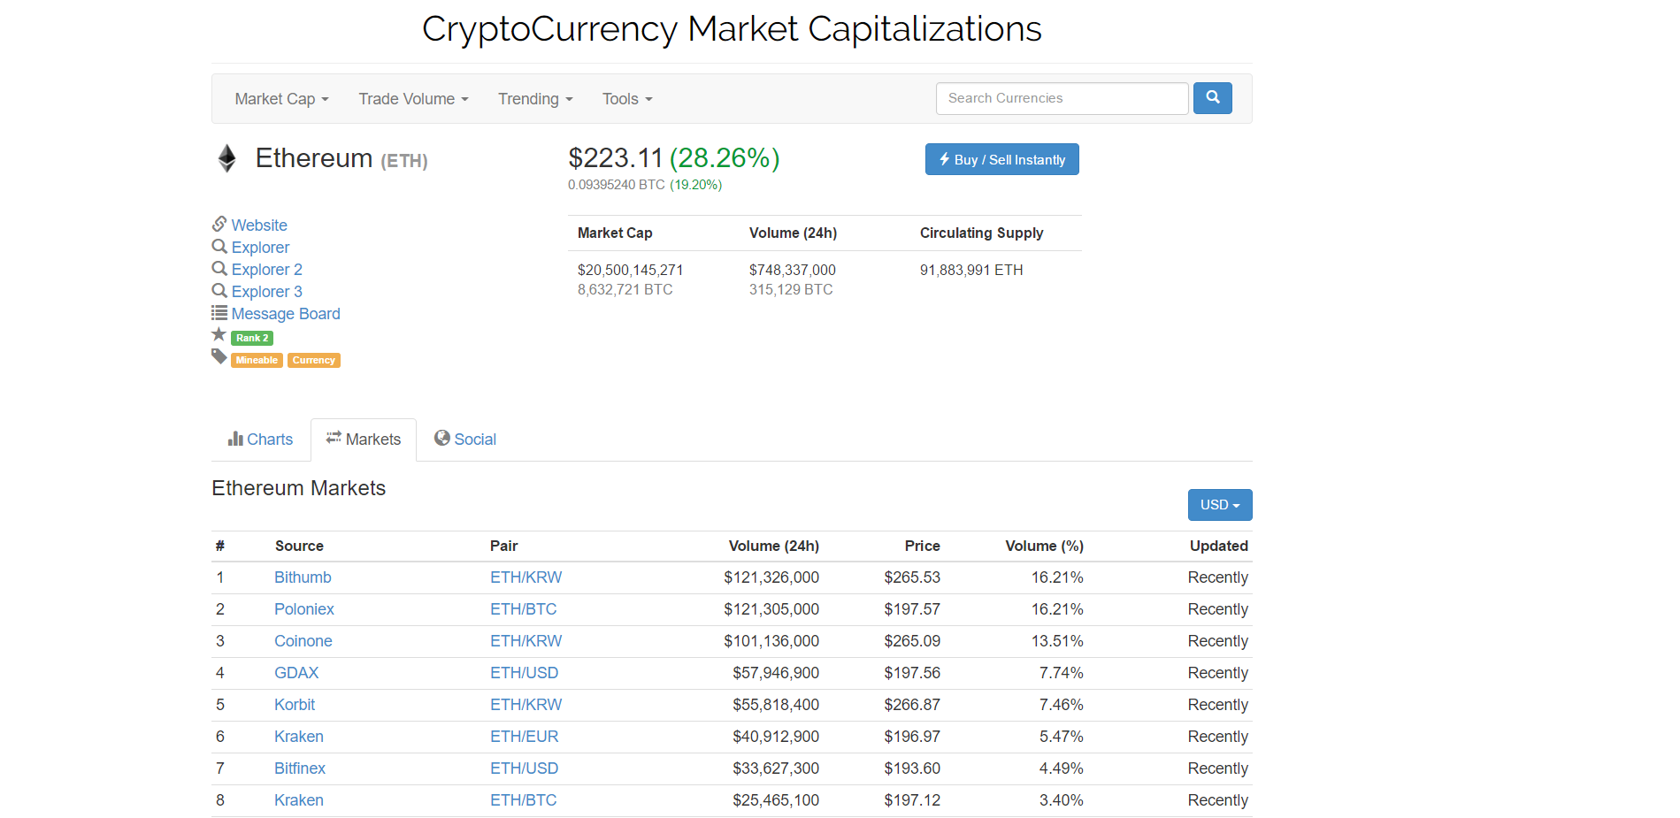Click the globe icon on Social tab
Screen dimensions: 1680x818
tap(442, 439)
